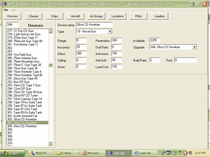Click the Accuracy value field
The image size is (210, 157).
click(x=81, y=47)
